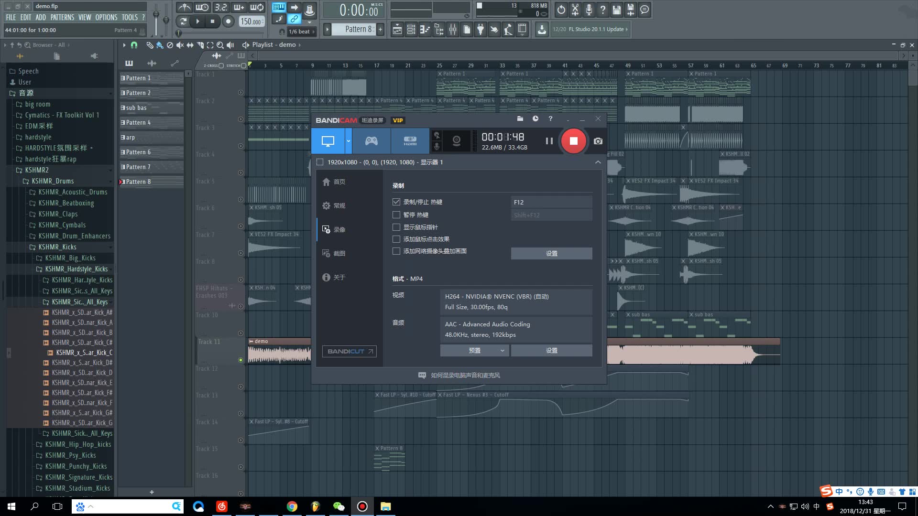Image resolution: width=918 pixels, height=516 pixels.
Task: Click the 设置 button beside webcam option
Action: pyautogui.click(x=551, y=253)
